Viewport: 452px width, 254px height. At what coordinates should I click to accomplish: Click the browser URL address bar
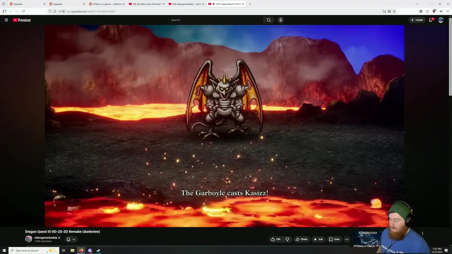[x=222, y=11]
